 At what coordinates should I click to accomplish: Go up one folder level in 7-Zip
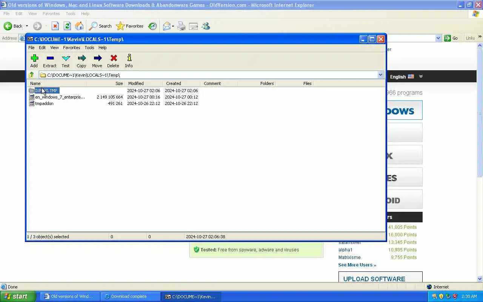(x=32, y=75)
